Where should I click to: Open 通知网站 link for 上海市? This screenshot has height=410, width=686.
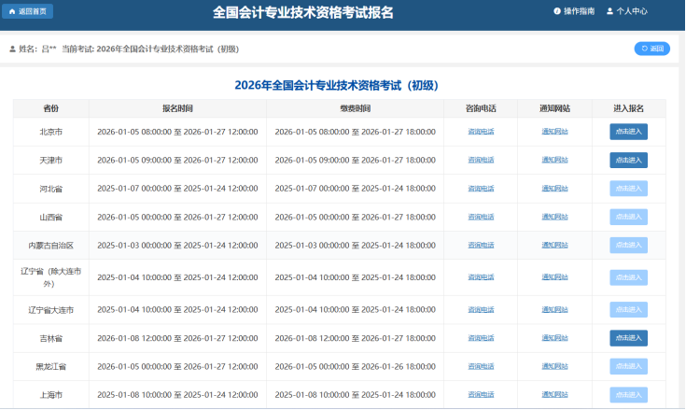[554, 394]
